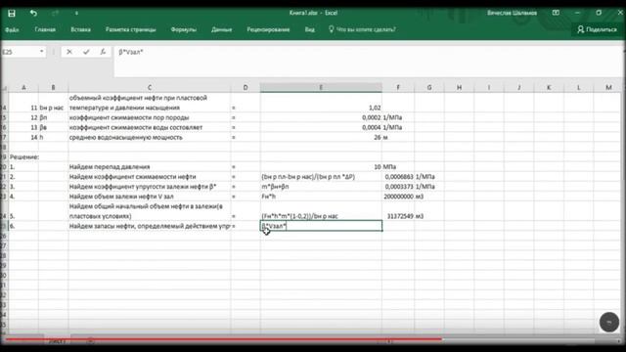Open the Quick Access Toolbar customize arrow
The image size is (626, 352).
76,13
